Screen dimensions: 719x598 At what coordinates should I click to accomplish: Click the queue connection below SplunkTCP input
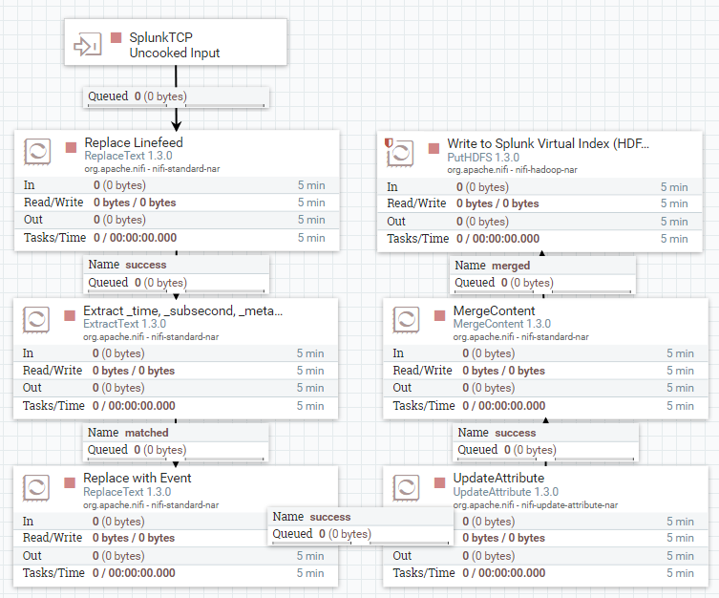(x=176, y=97)
